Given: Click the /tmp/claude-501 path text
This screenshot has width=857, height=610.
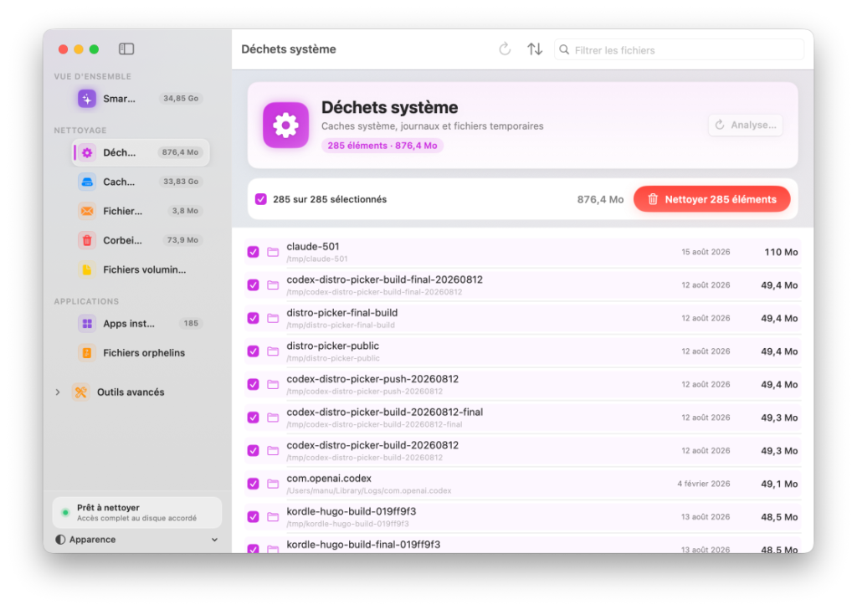Looking at the screenshot, I should pyautogui.click(x=317, y=259).
